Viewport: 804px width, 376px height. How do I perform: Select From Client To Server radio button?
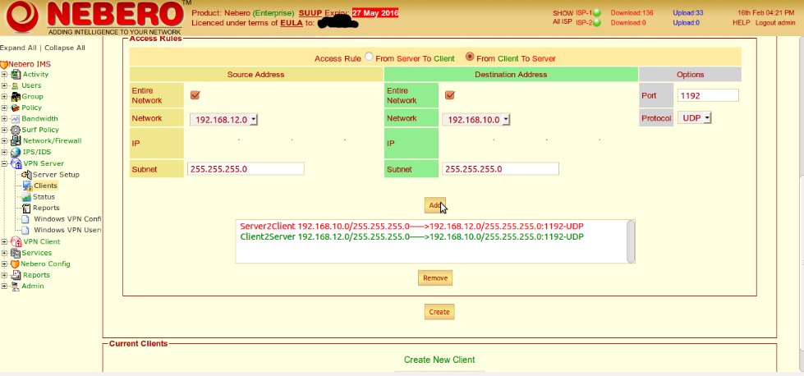[x=469, y=57]
